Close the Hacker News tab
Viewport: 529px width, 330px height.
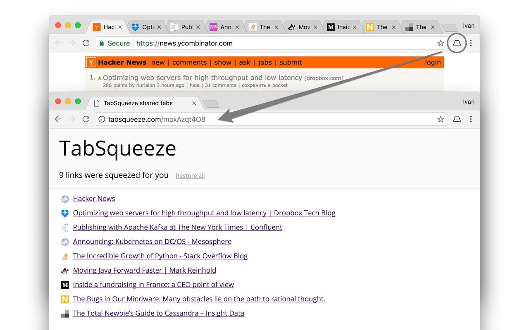120,27
